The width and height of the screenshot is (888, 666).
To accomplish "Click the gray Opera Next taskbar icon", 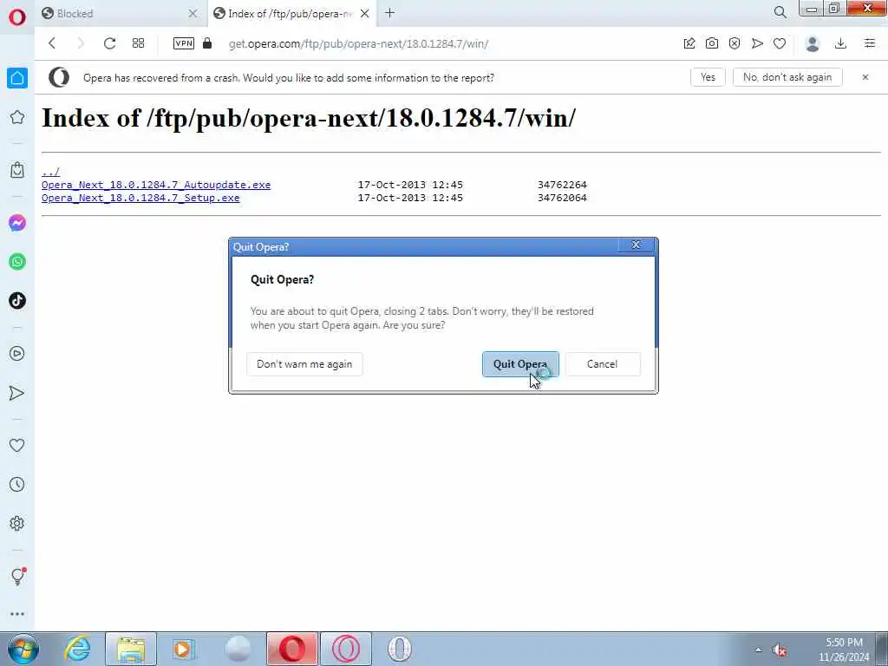I will (x=400, y=649).
